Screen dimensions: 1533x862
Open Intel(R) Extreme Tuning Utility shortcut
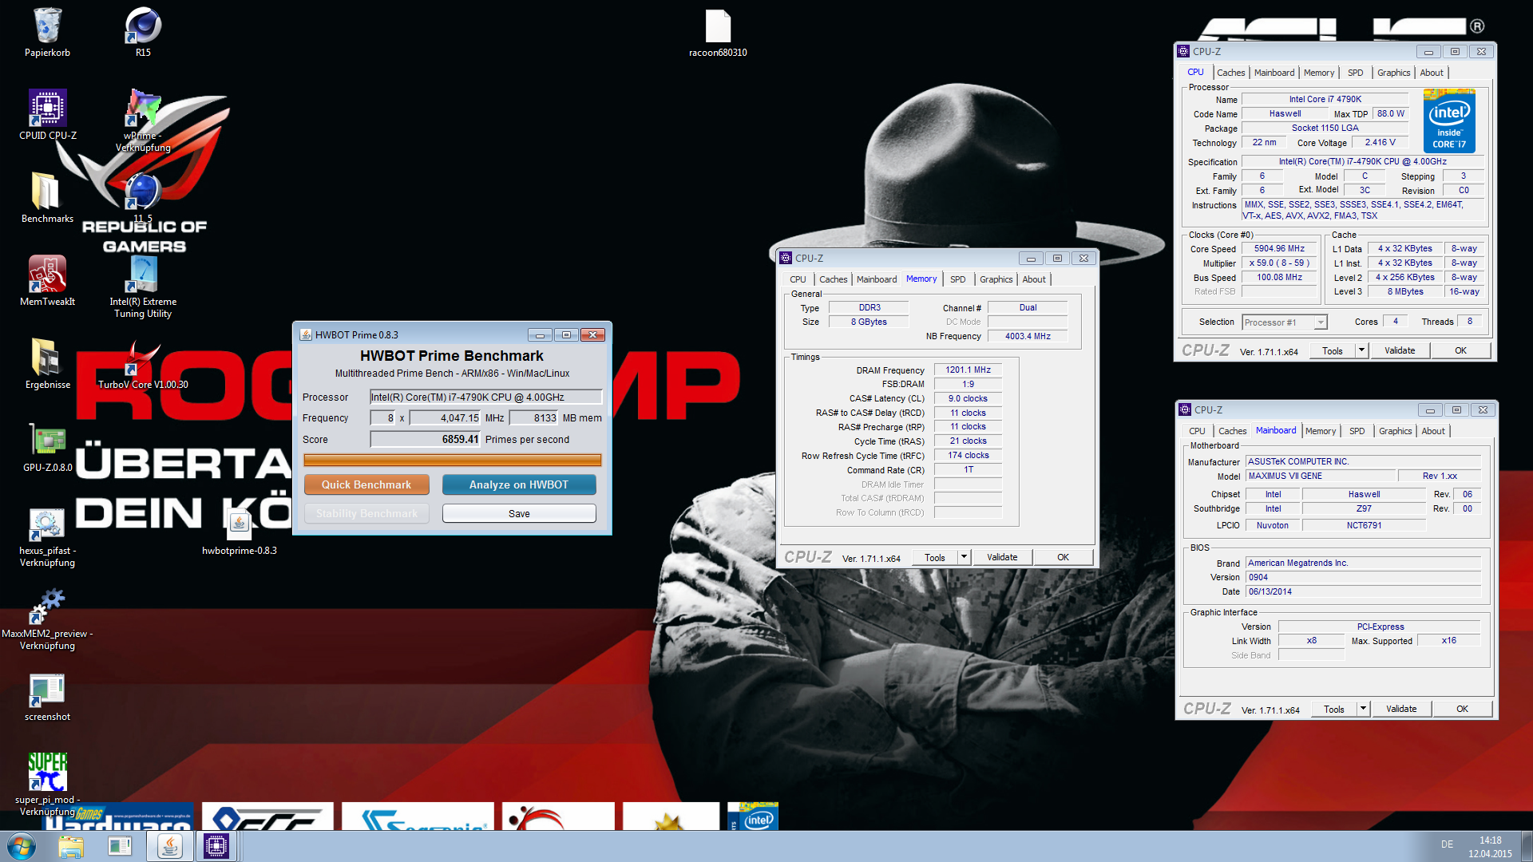pyautogui.click(x=143, y=287)
